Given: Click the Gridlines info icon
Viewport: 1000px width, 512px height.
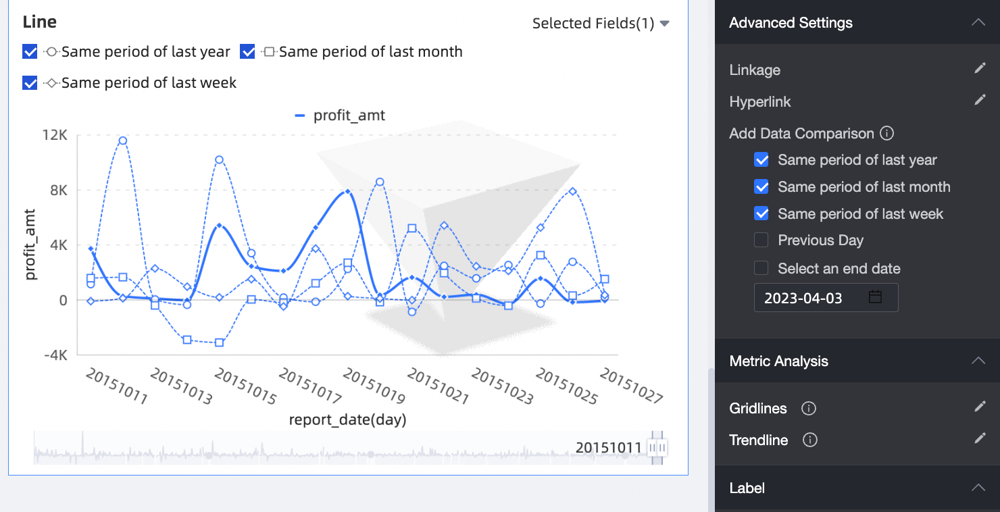Looking at the screenshot, I should (808, 408).
